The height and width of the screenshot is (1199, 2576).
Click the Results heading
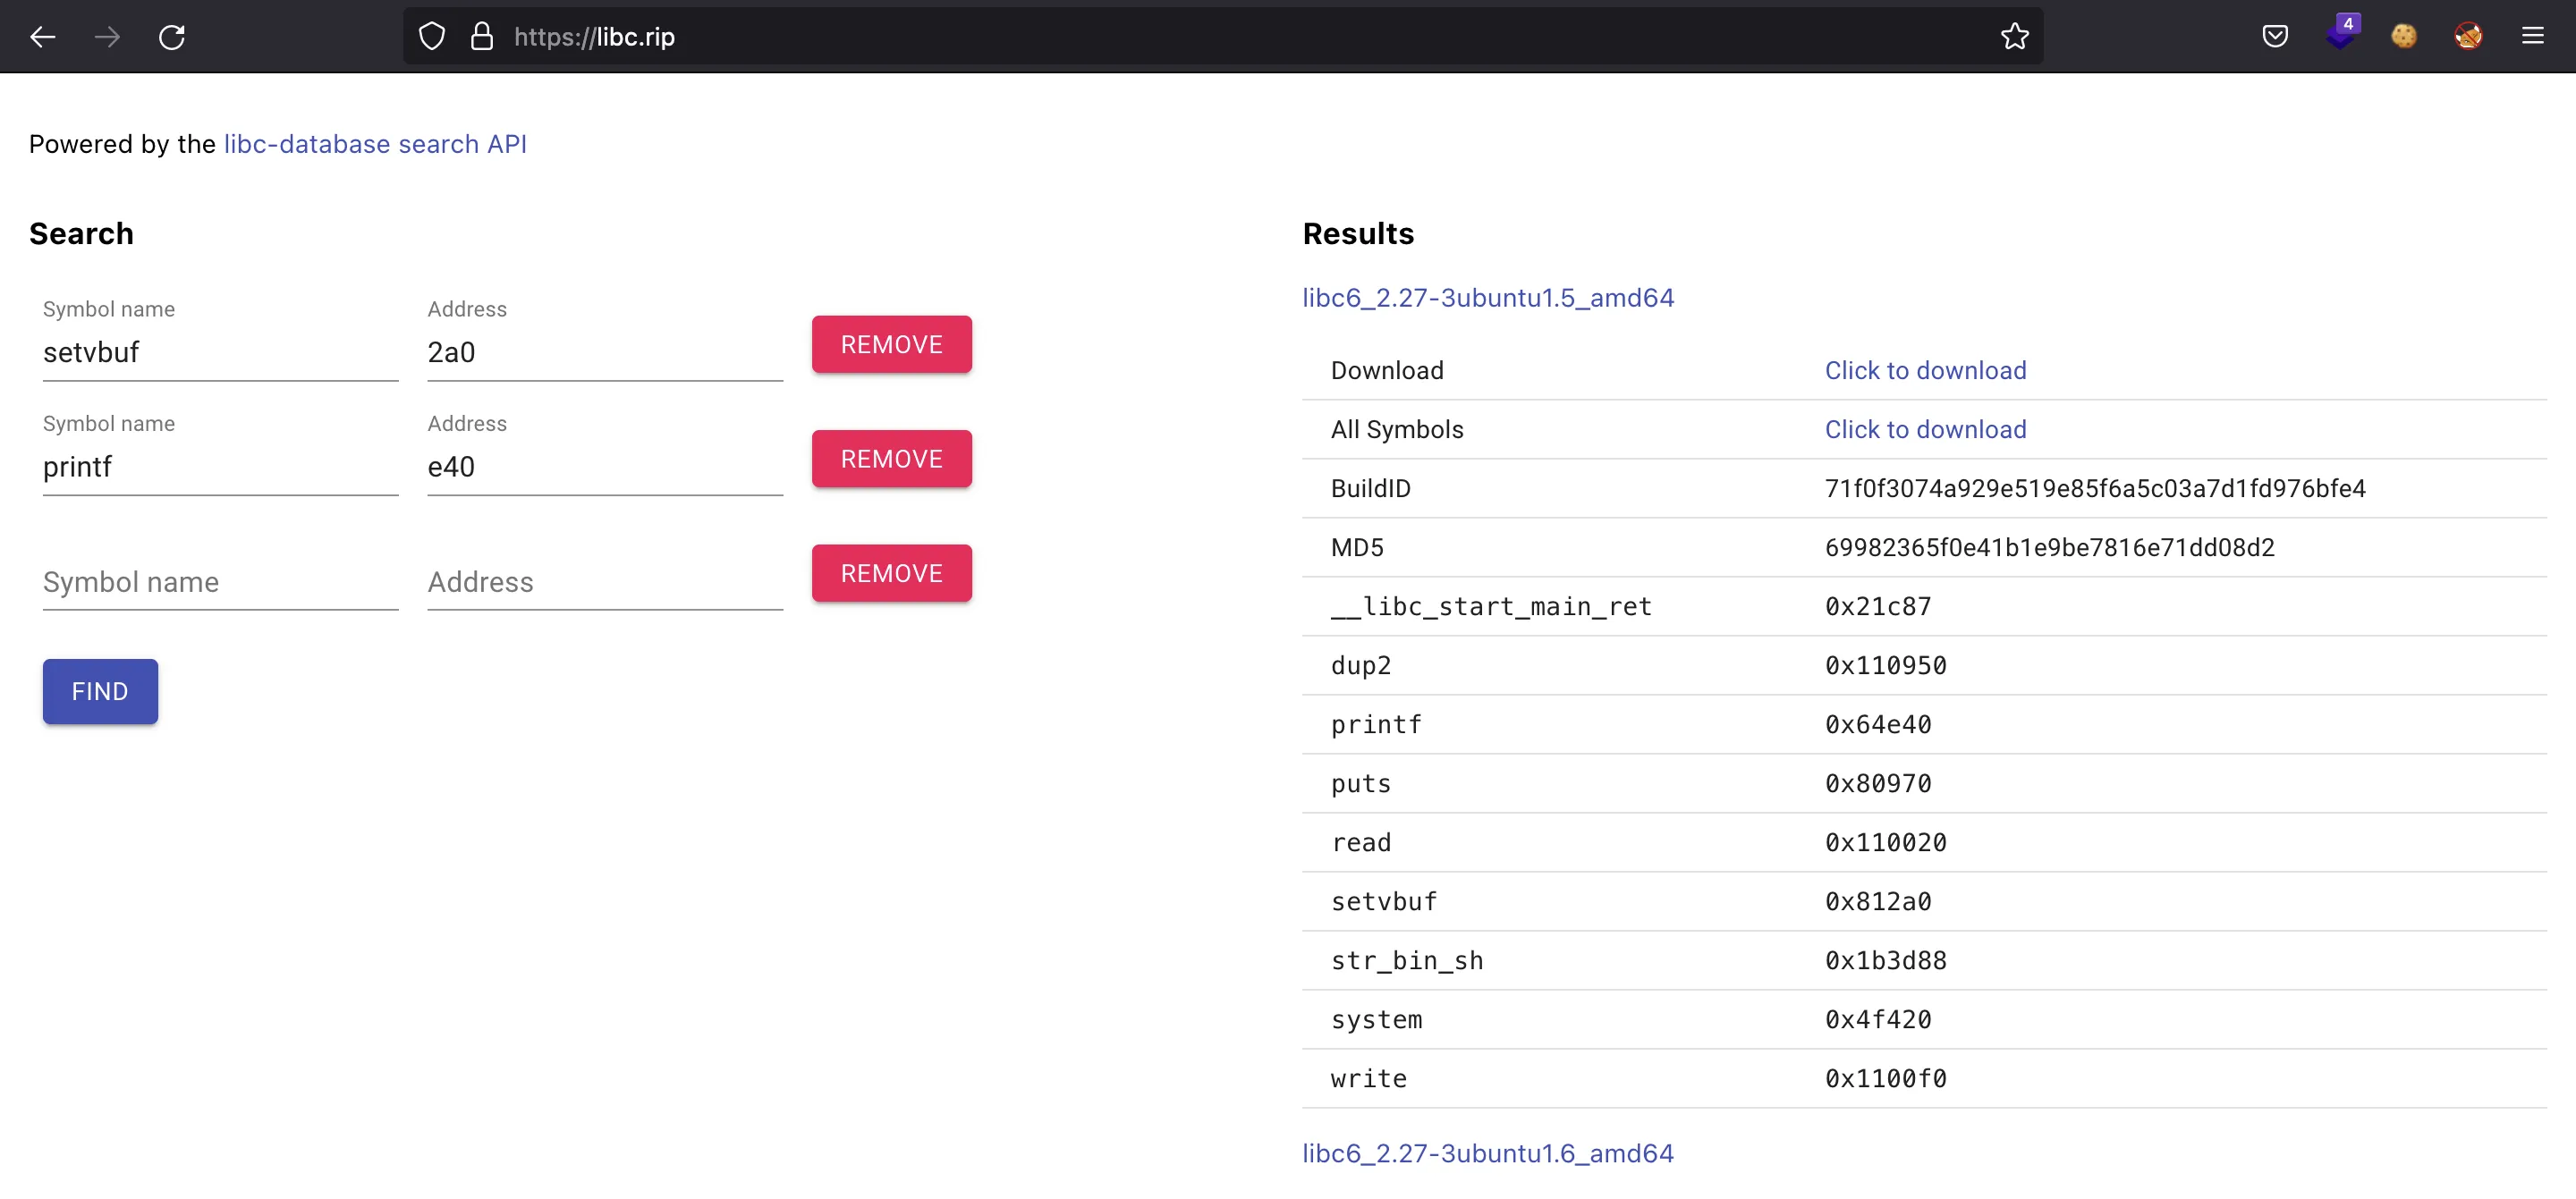1358,234
